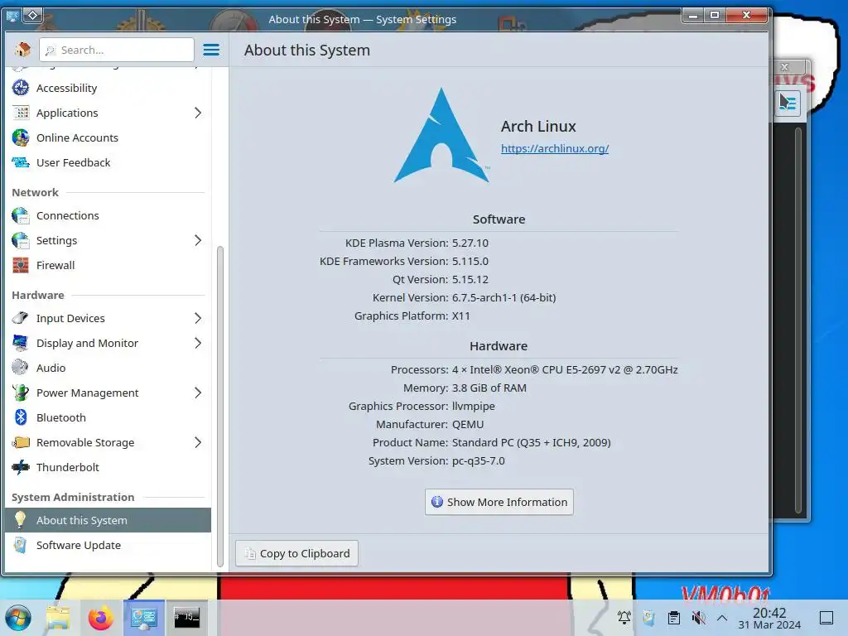Open the terminal from the taskbar
Image resolution: width=848 pixels, height=636 pixels.
pyautogui.click(x=186, y=618)
